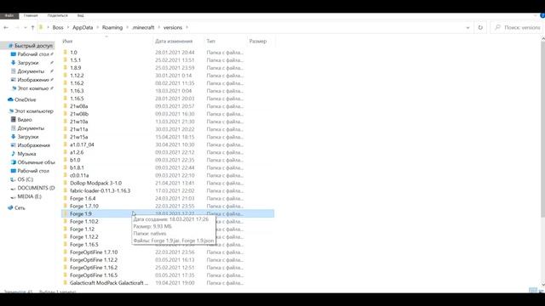Select the 21w08b folder icon
545x306 pixels.
[65, 113]
